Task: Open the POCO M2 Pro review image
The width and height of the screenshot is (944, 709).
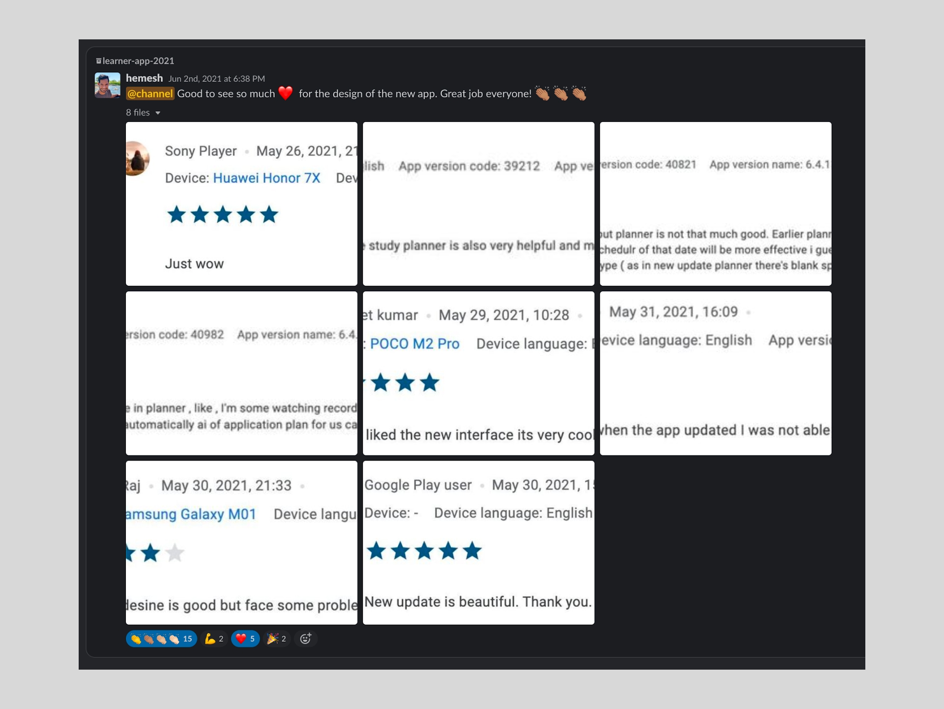Action: click(478, 373)
